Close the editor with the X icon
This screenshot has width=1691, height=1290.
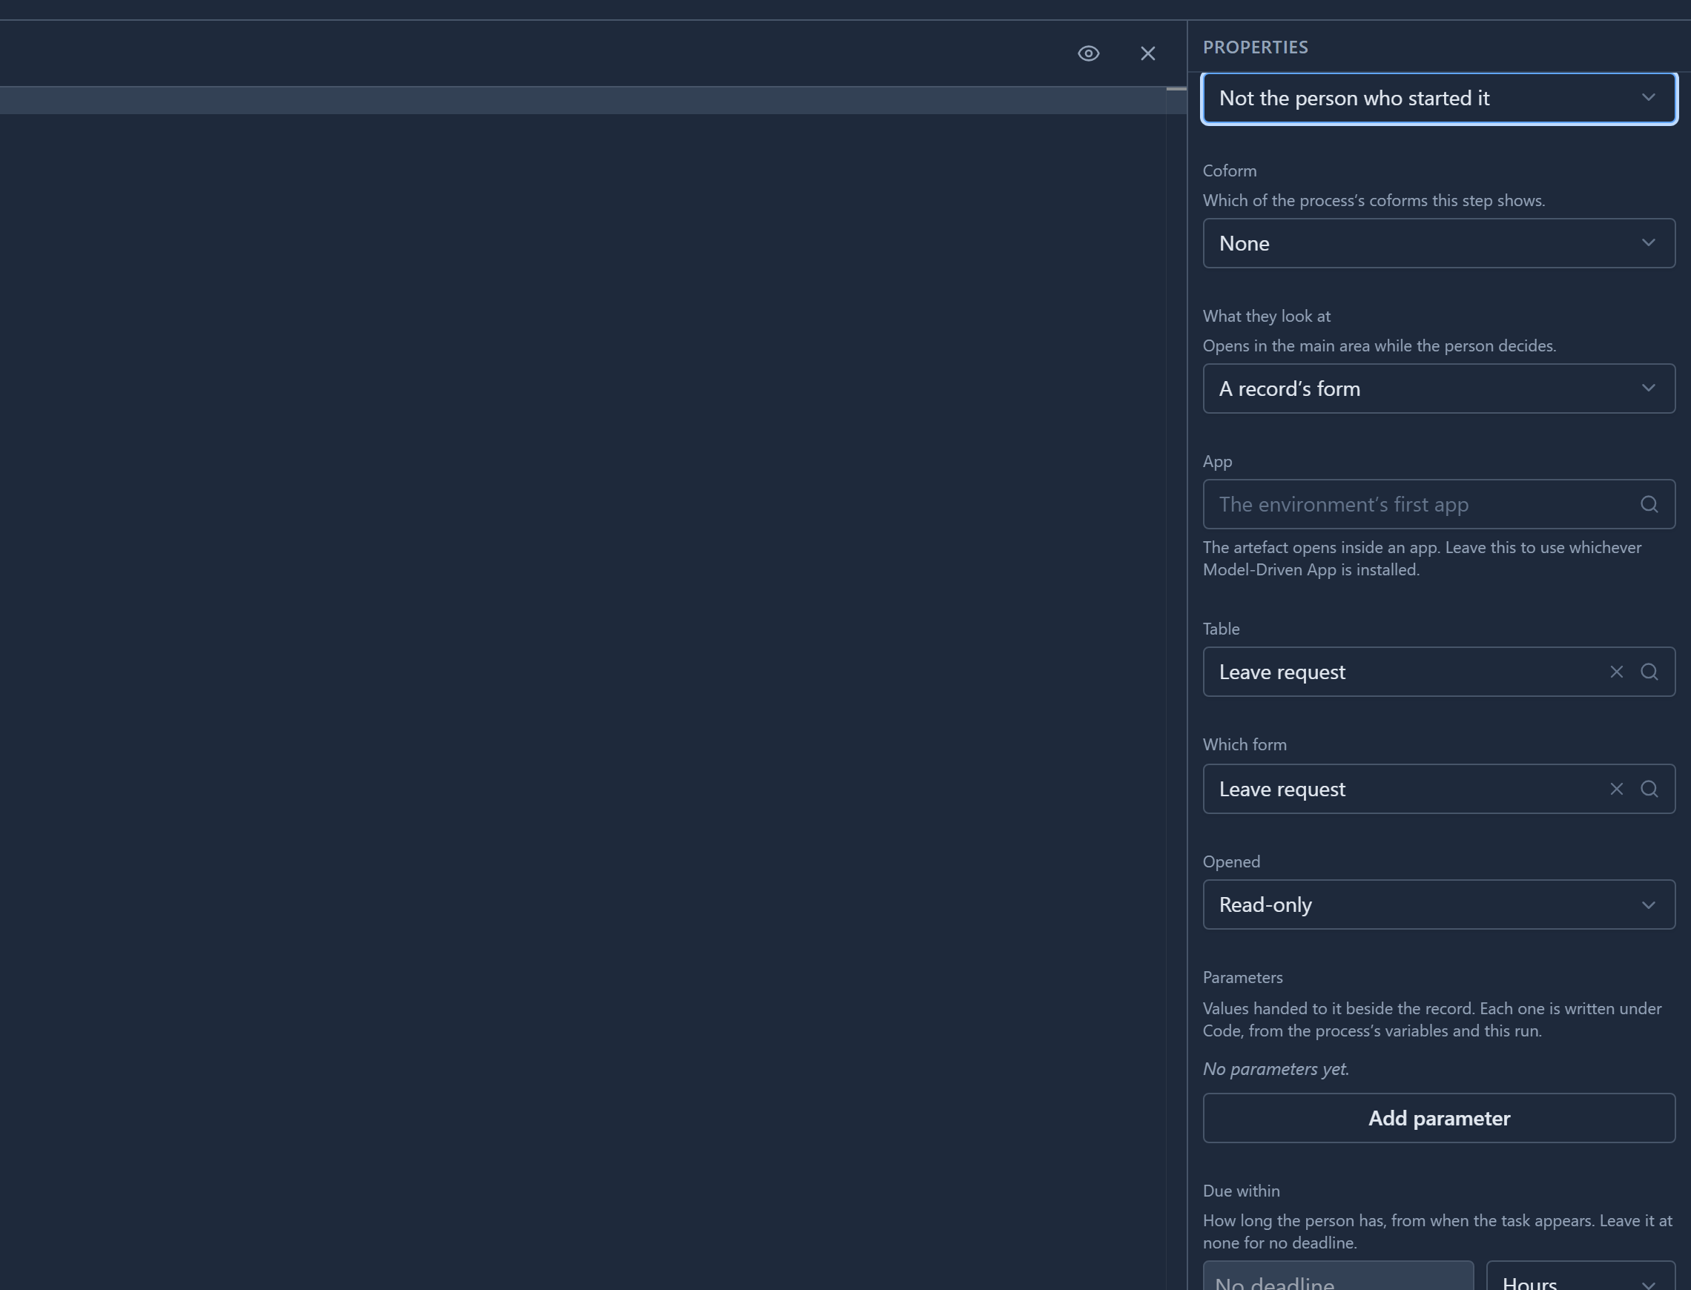(1147, 53)
